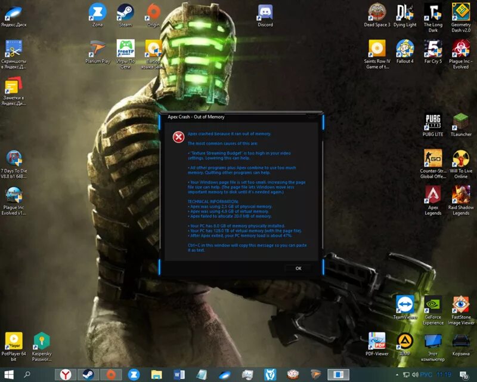Viewport: 477px width, 382px height.
Task: Switch to Yandex Browser on the taskbar
Action: (x=66, y=375)
